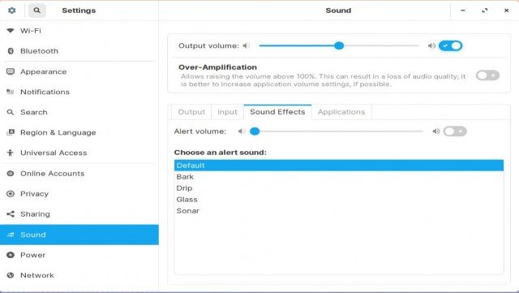Enable the Over-Amplification switch

click(x=487, y=75)
